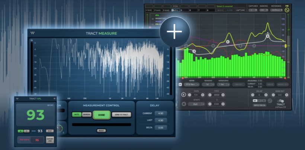The height and width of the screenshot is (150, 305).
Task: Open the Tract SPL menu icon
Action: coord(54,99)
